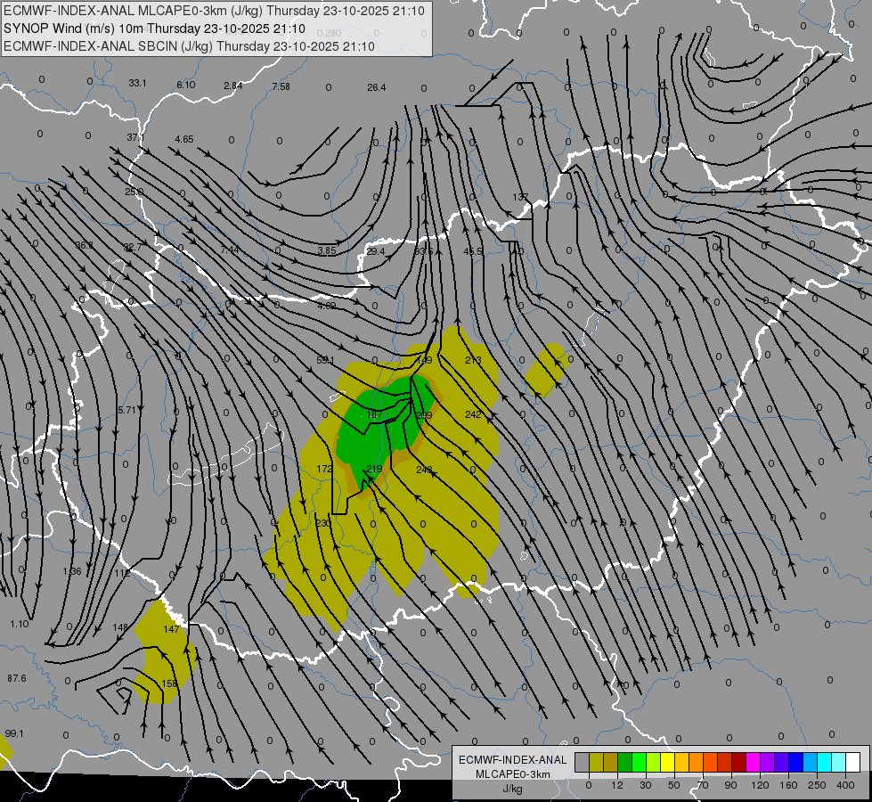Click the 45.5 value on the map
Screen dimensions: 872x802
click(473, 251)
